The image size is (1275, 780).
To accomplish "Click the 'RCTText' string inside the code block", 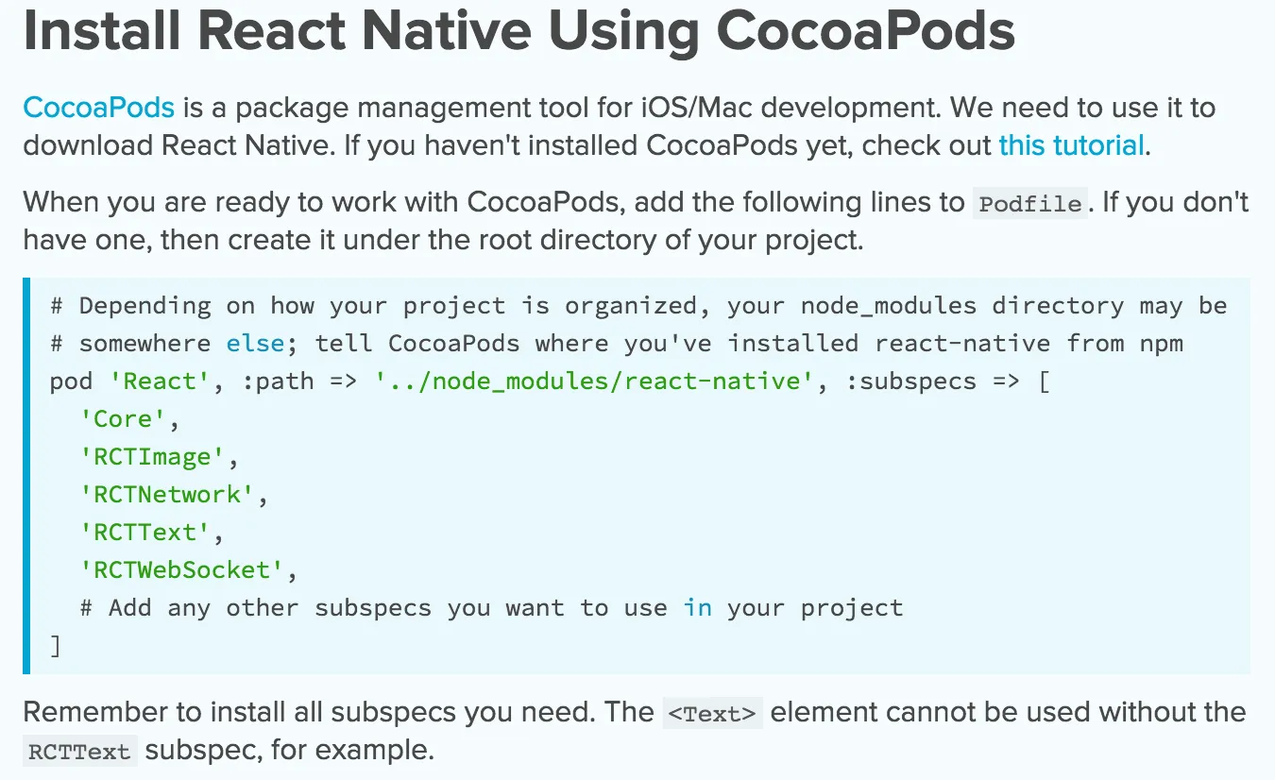I will click(144, 533).
